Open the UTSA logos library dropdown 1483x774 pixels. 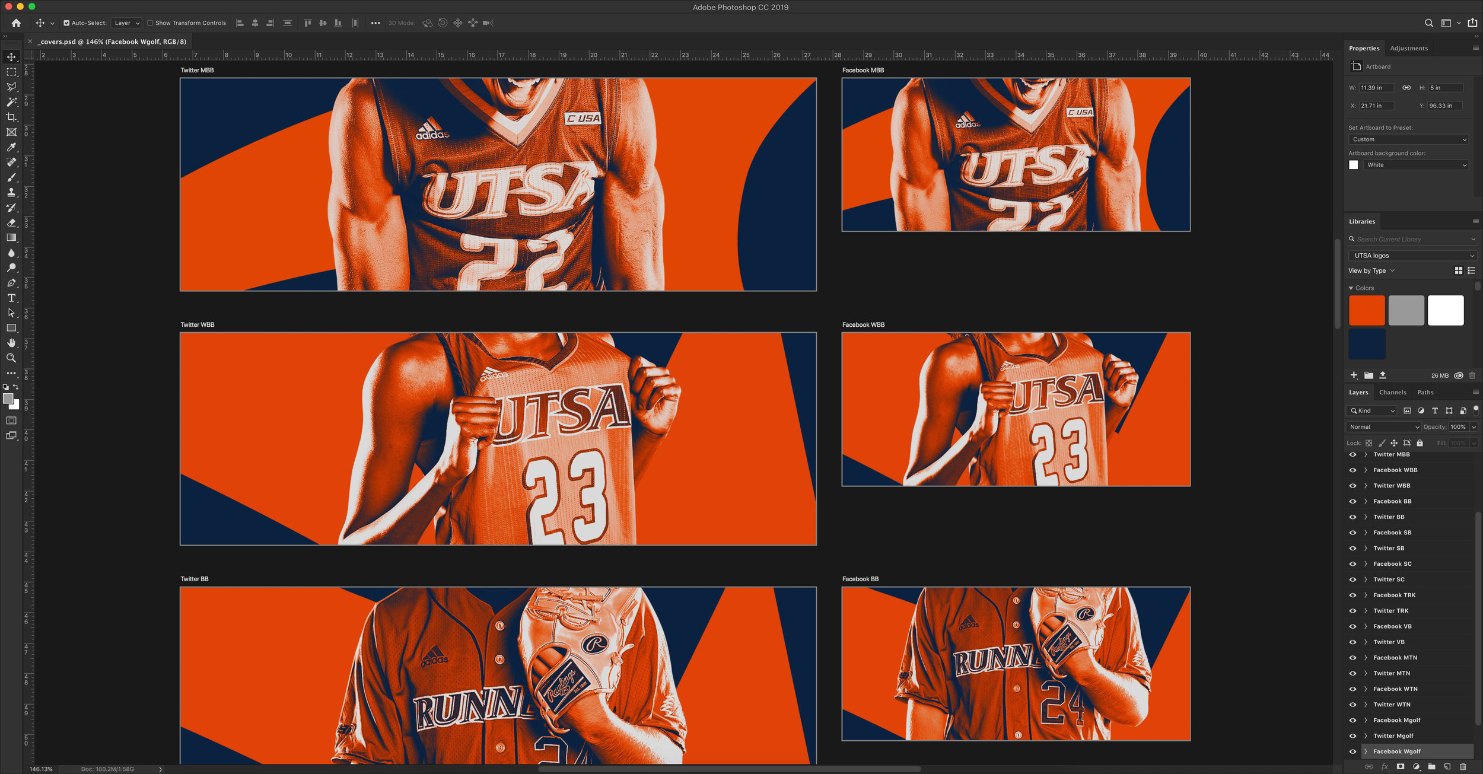tap(1412, 256)
